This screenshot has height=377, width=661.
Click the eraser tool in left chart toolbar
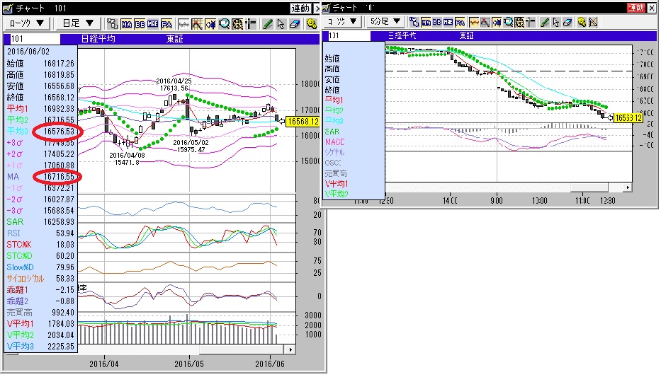pos(294,24)
